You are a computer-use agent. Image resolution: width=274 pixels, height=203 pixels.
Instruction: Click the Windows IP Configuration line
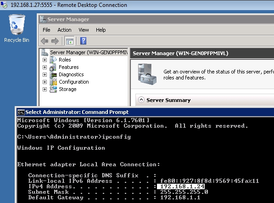coord(61,148)
